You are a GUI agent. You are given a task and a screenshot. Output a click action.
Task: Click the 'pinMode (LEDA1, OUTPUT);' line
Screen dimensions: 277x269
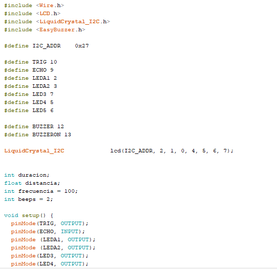click(x=53, y=240)
